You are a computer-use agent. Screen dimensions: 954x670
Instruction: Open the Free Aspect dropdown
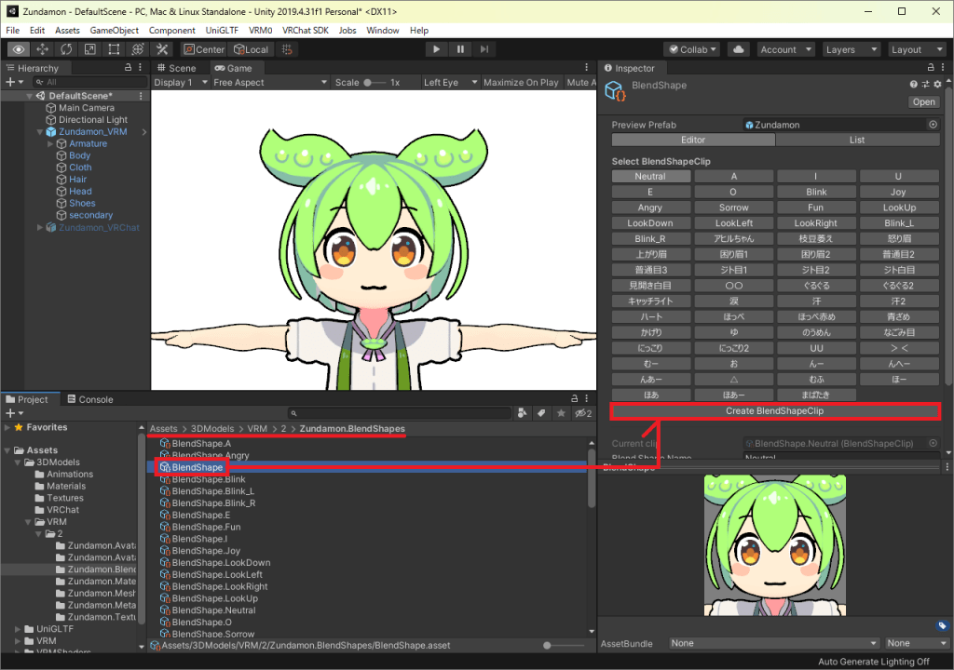tap(269, 82)
